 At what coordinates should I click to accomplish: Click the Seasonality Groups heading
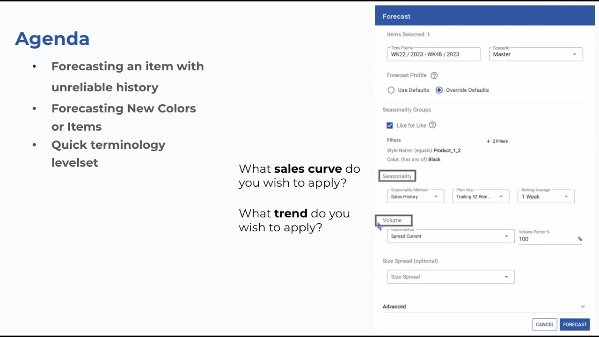[407, 110]
